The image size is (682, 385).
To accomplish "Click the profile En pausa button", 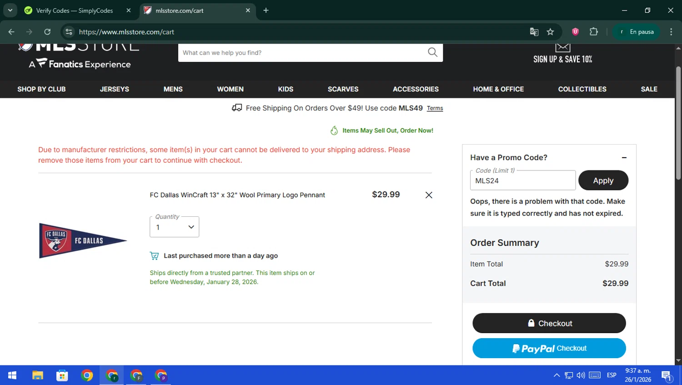I will (x=637, y=32).
